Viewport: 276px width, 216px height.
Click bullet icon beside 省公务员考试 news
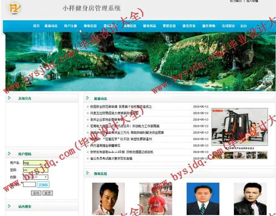88,158
